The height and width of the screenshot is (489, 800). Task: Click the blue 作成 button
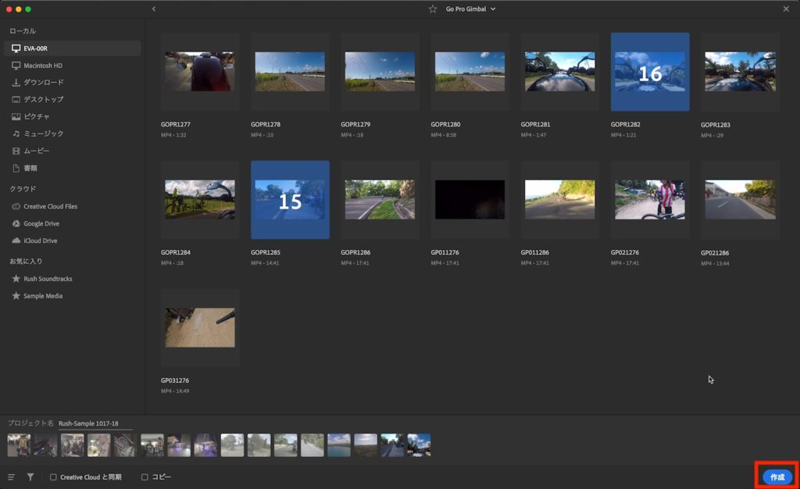point(777,477)
